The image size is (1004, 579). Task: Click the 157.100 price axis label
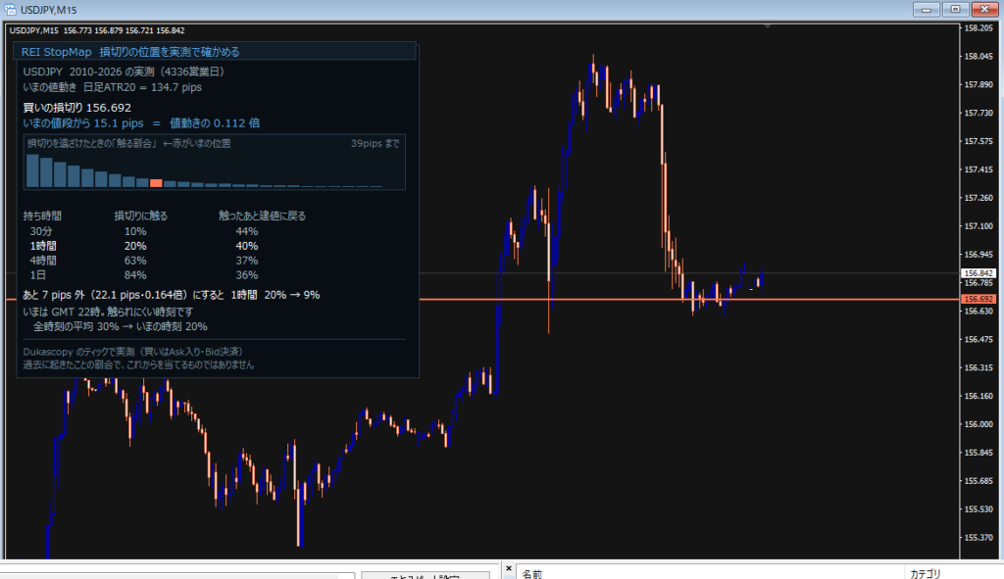point(979,226)
